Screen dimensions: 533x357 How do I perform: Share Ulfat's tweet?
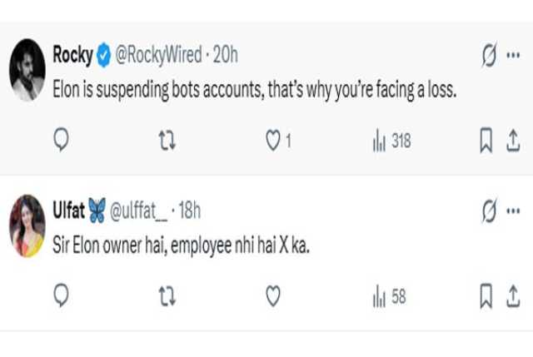(x=514, y=295)
